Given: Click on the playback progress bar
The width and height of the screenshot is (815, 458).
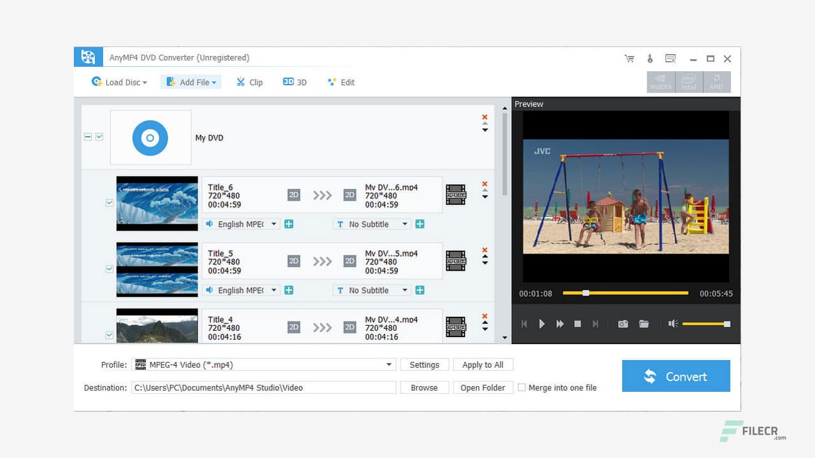Looking at the screenshot, I should pyautogui.click(x=624, y=293).
